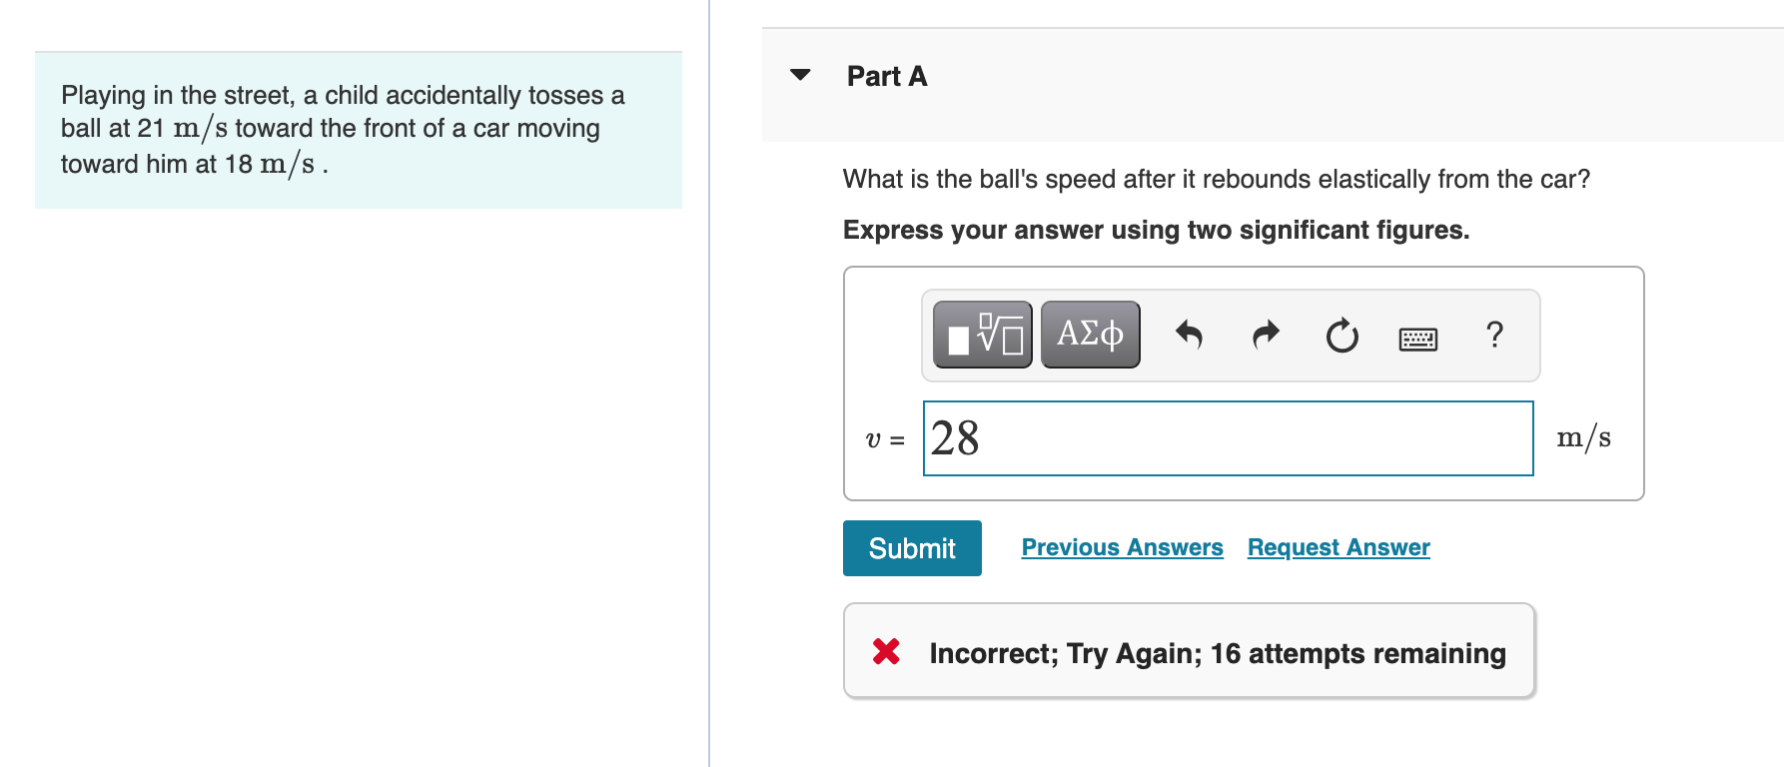Image resolution: width=1784 pixels, height=767 pixels.
Task: Open the Greek symbols palette
Action: pyautogui.click(x=1090, y=335)
